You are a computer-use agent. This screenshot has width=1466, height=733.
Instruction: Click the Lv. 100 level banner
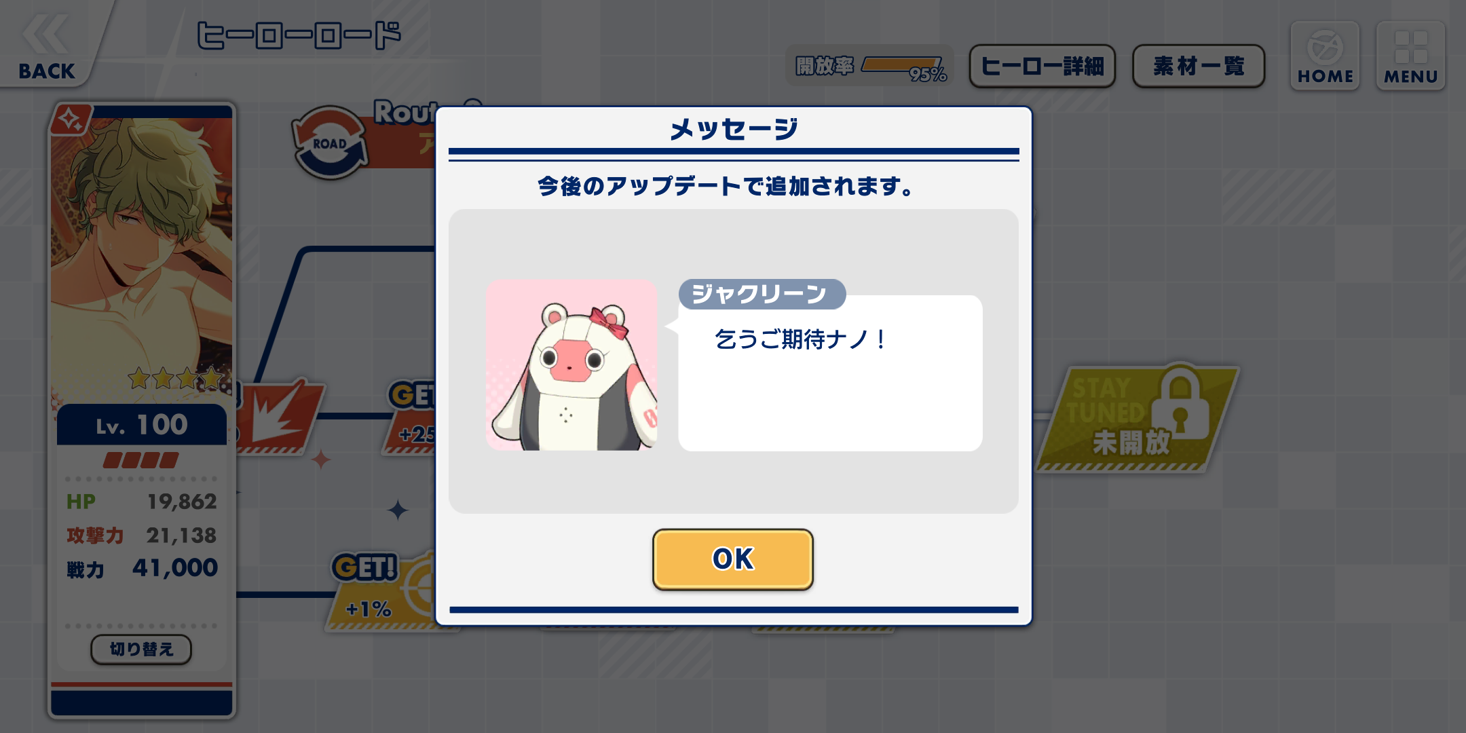142,425
